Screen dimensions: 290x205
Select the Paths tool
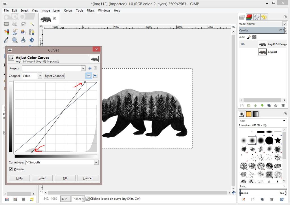(x=32, y=32)
